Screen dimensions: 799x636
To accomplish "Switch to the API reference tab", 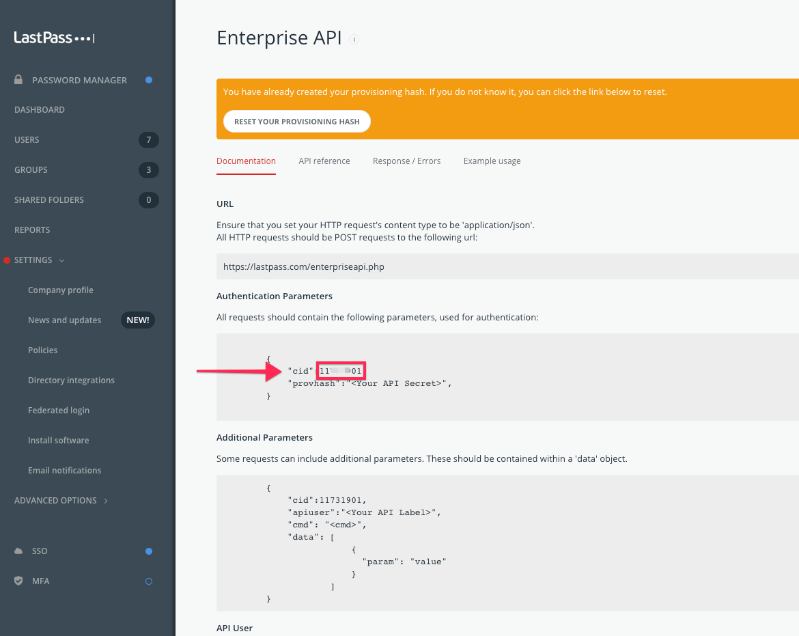I will point(324,161).
